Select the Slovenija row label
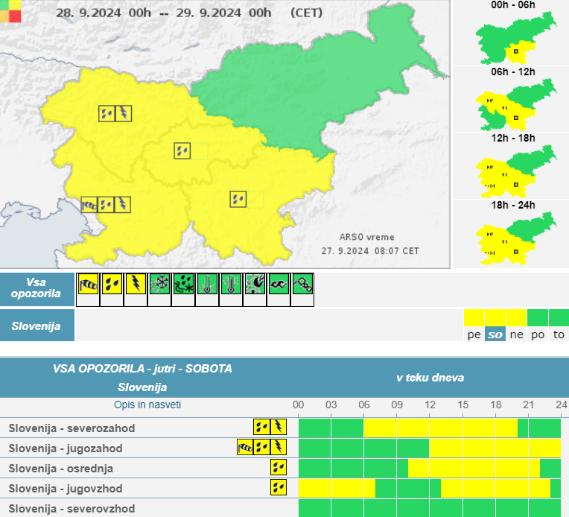This screenshot has height=517, width=569. 36,326
